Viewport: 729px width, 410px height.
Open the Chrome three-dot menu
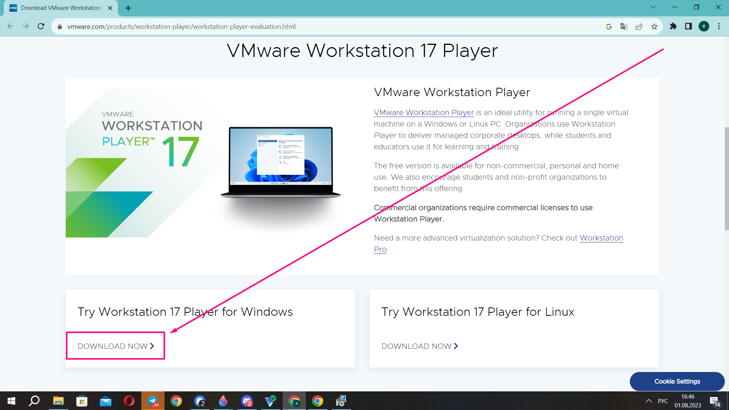pos(719,26)
